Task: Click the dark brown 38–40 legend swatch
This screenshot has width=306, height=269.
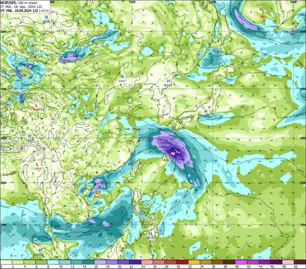Action: 229,262
